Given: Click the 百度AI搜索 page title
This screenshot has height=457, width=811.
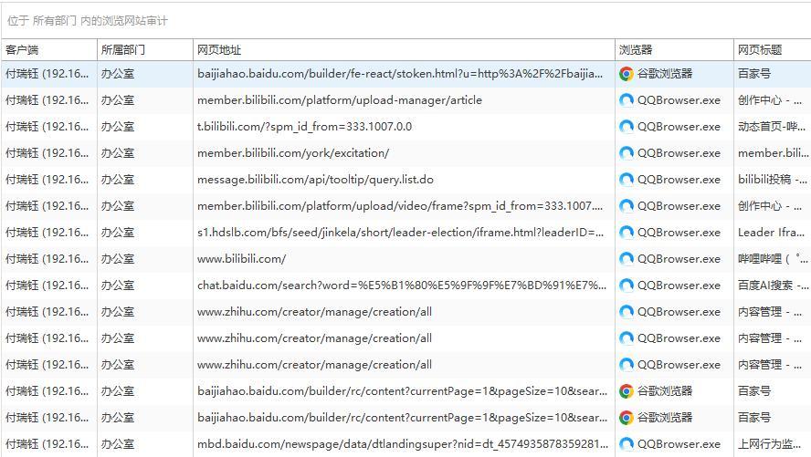Looking at the screenshot, I should tap(774, 285).
